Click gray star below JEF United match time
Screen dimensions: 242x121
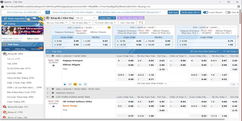click(54, 106)
